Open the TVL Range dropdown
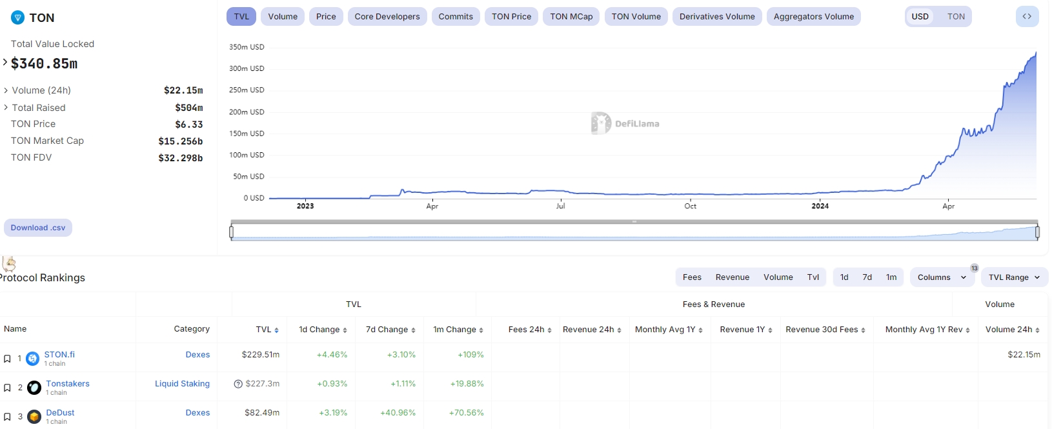 click(1014, 277)
